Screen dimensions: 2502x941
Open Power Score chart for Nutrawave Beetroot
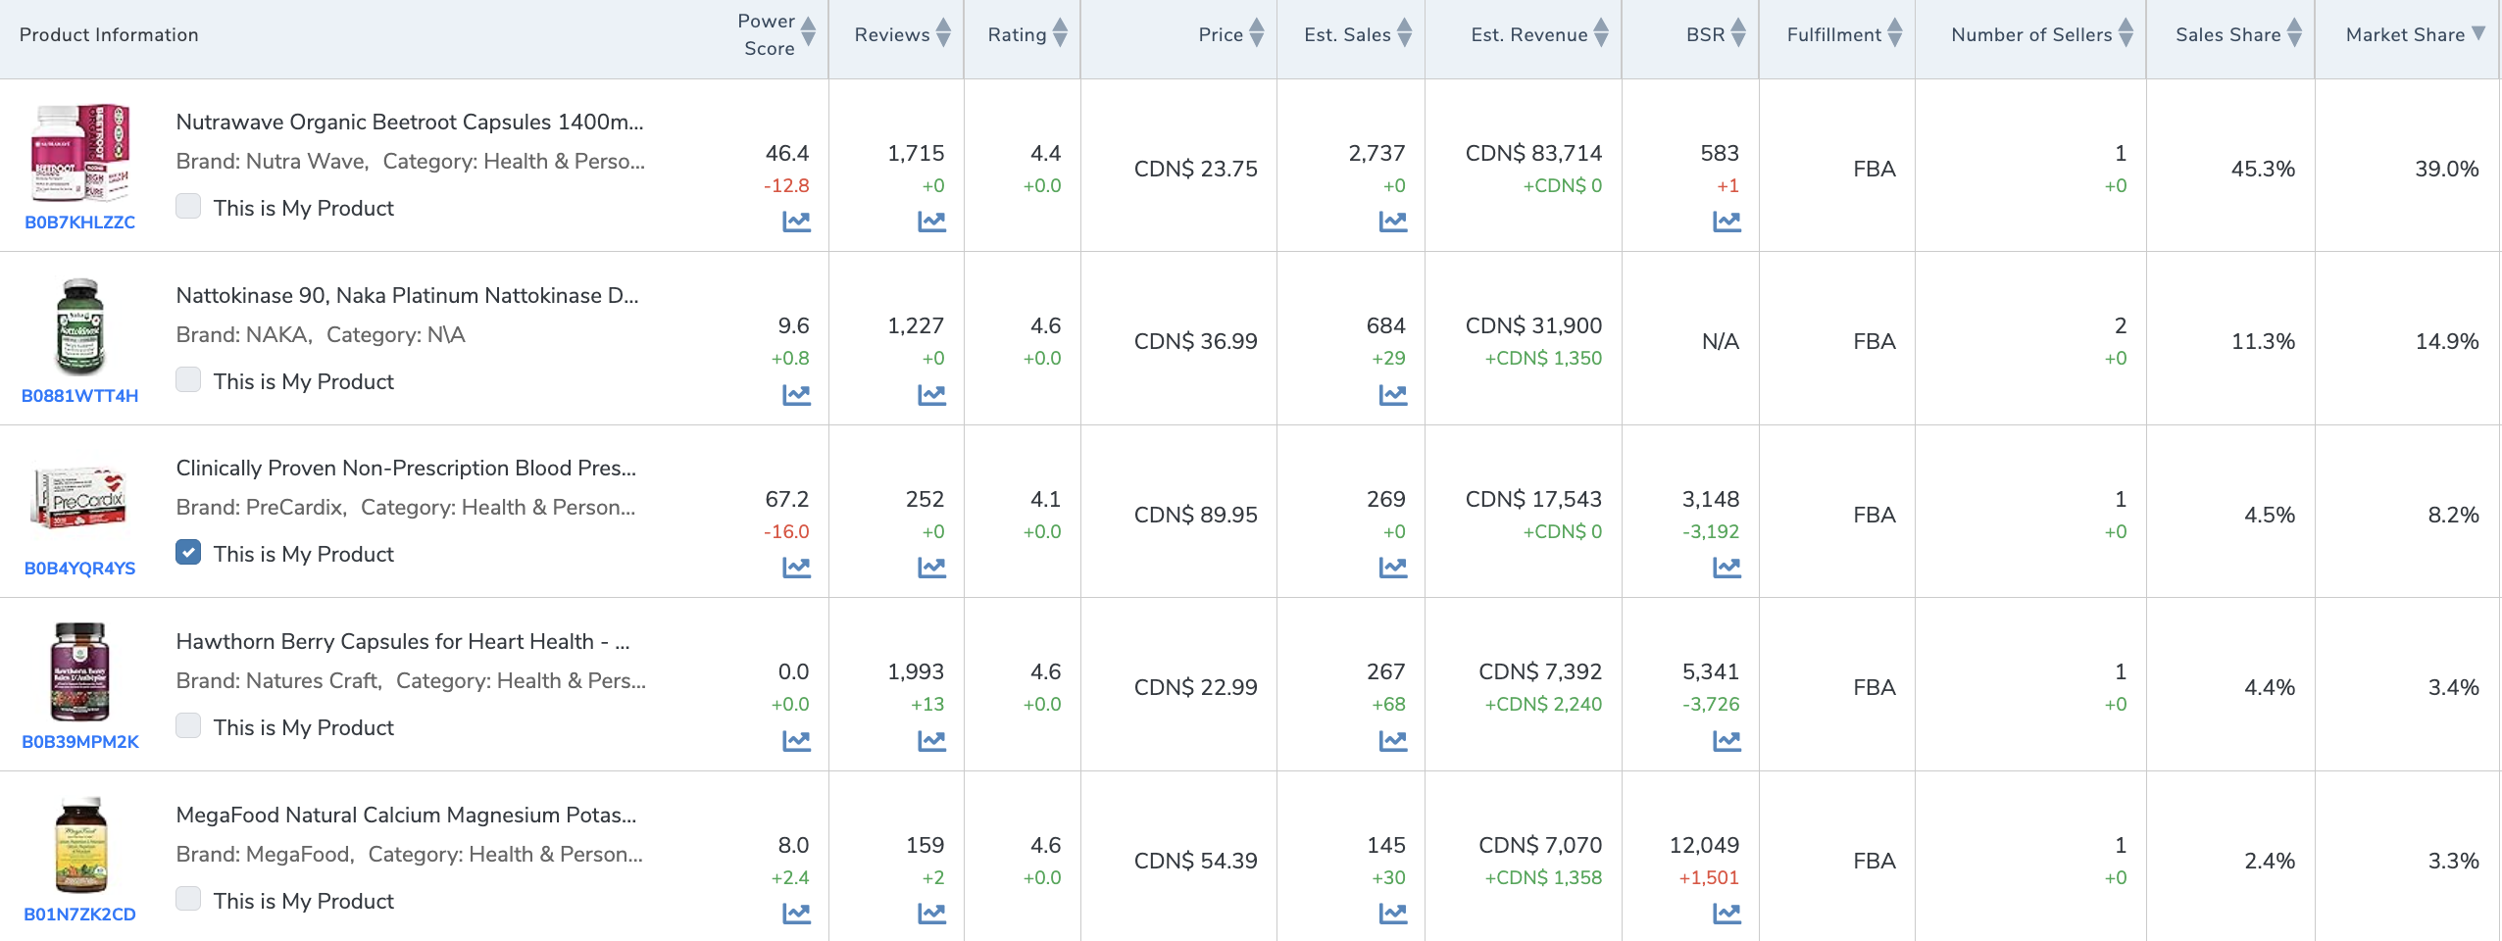796,223
